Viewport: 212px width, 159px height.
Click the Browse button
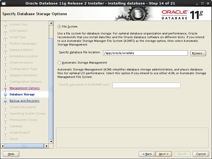198,53
